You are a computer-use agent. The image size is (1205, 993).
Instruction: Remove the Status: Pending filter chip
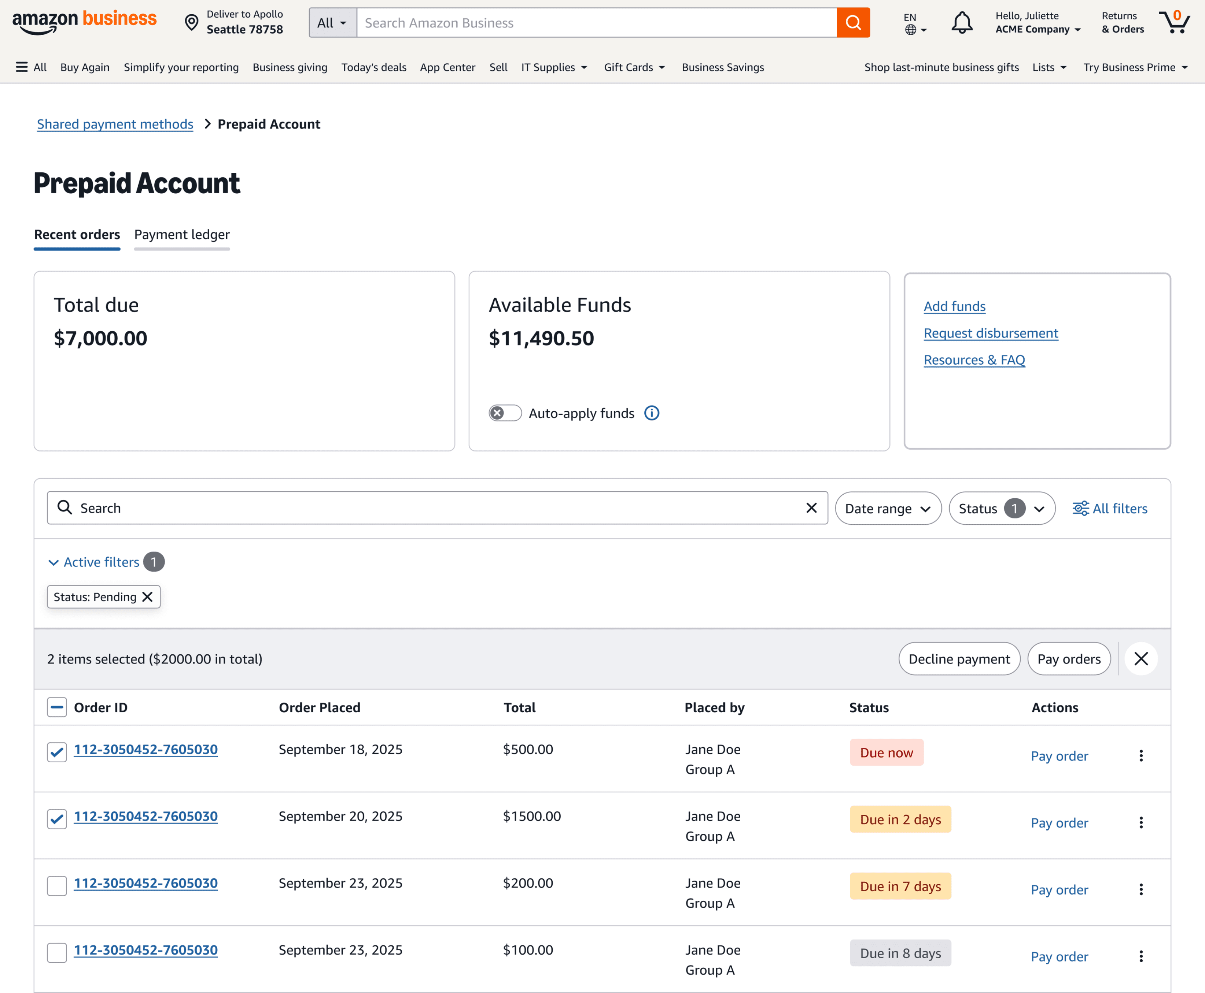coord(148,596)
